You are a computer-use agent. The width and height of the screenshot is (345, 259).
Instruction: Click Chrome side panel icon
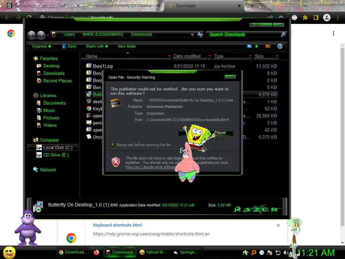pos(316,18)
